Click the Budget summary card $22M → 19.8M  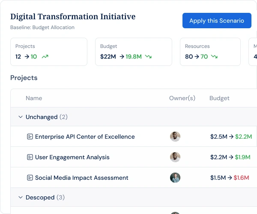pyautogui.click(x=134, y=52)
